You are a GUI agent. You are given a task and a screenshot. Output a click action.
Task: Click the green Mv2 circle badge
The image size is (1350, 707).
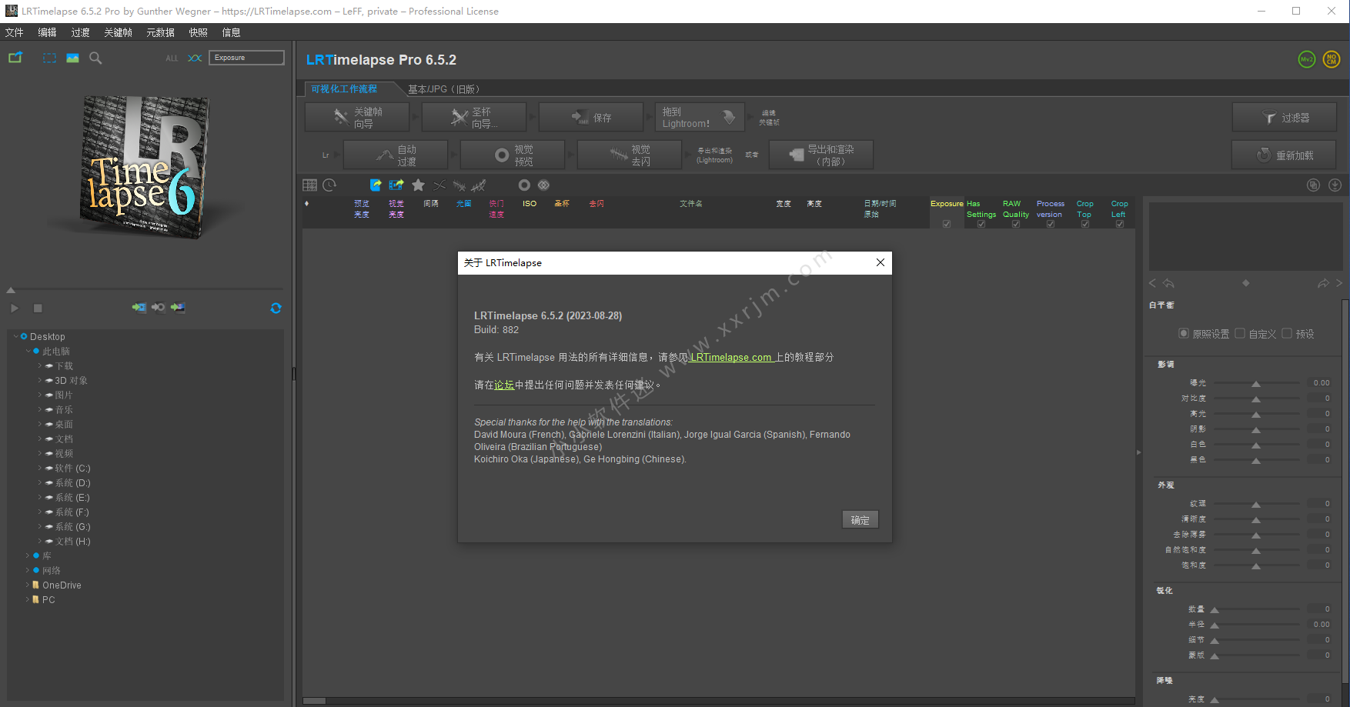pos(1307,59)
